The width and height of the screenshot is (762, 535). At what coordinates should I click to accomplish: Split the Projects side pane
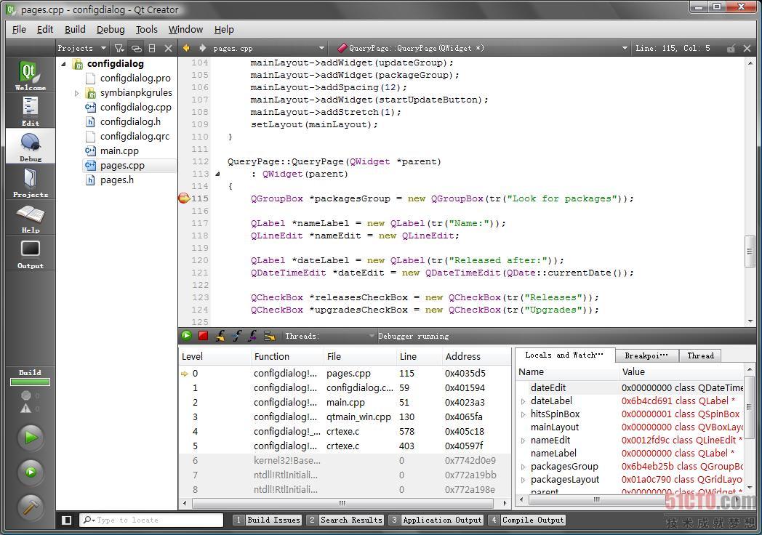pos(152,48)
